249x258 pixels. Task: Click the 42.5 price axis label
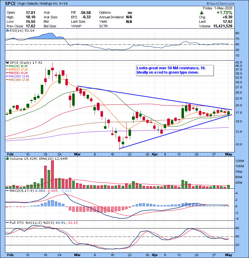[239, 62]
